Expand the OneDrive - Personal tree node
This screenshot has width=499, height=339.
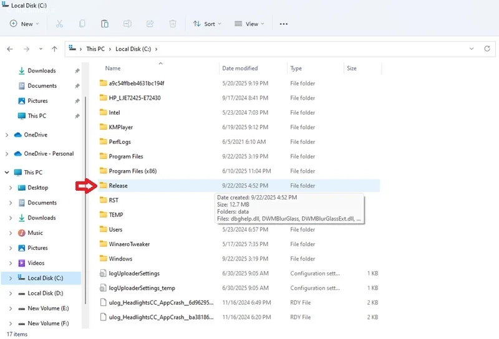pyautogui.click(x=7, y=154)
